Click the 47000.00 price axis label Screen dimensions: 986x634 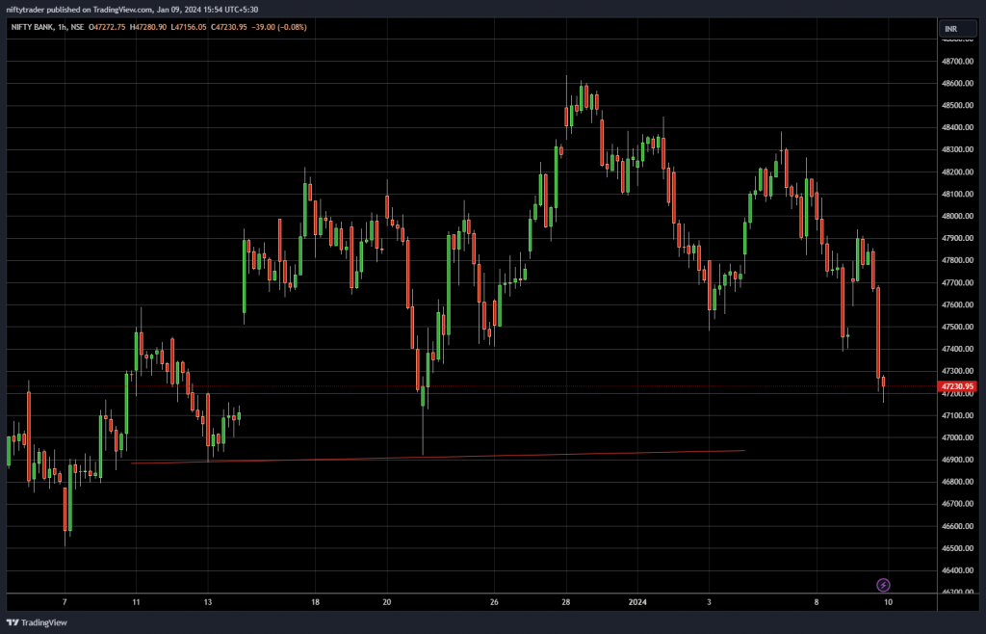tap(957, 437)
